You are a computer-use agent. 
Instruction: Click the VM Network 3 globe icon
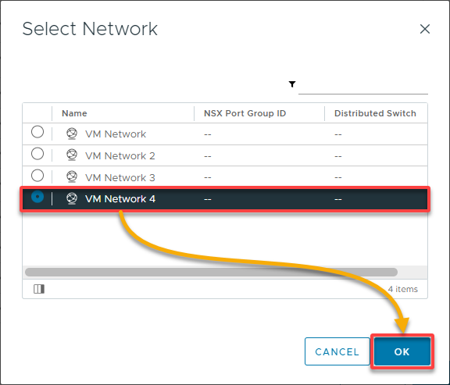click(x=72, y=177)
